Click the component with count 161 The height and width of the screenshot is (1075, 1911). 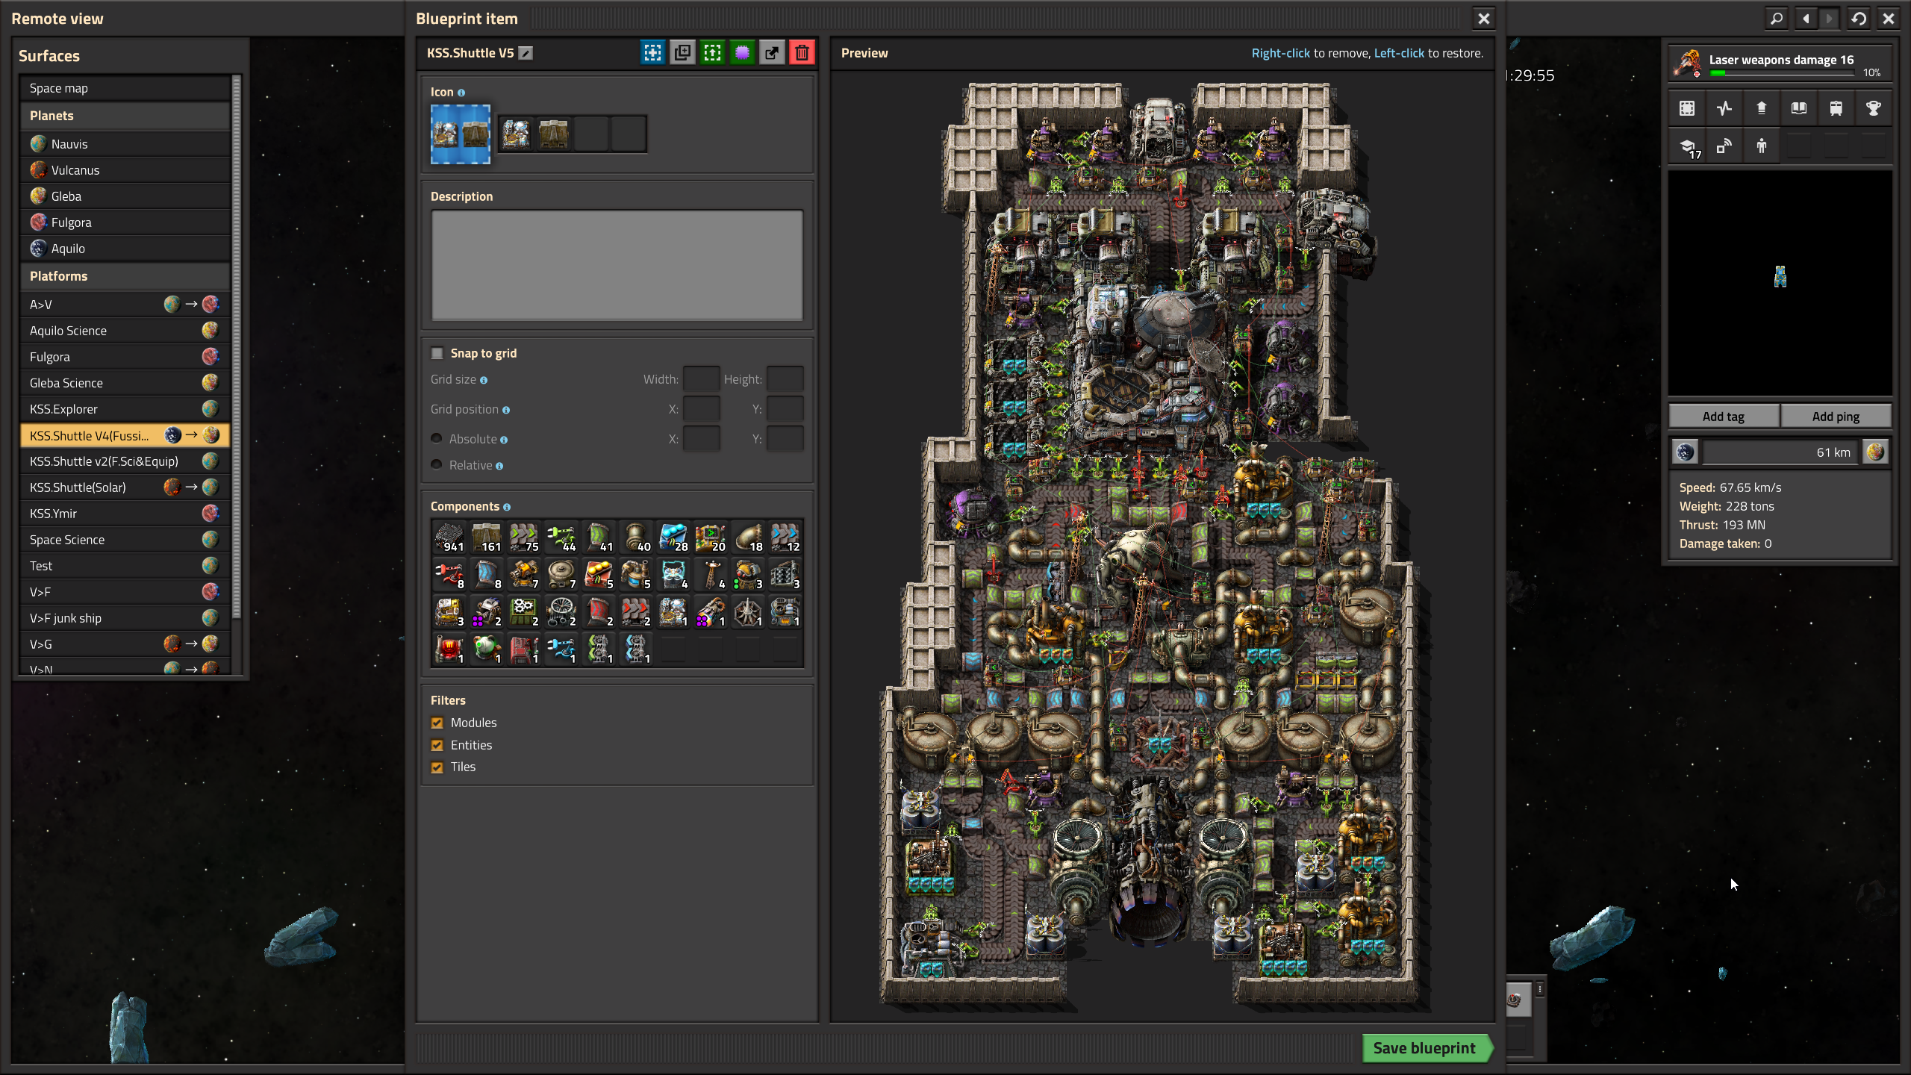click(487, 537)
